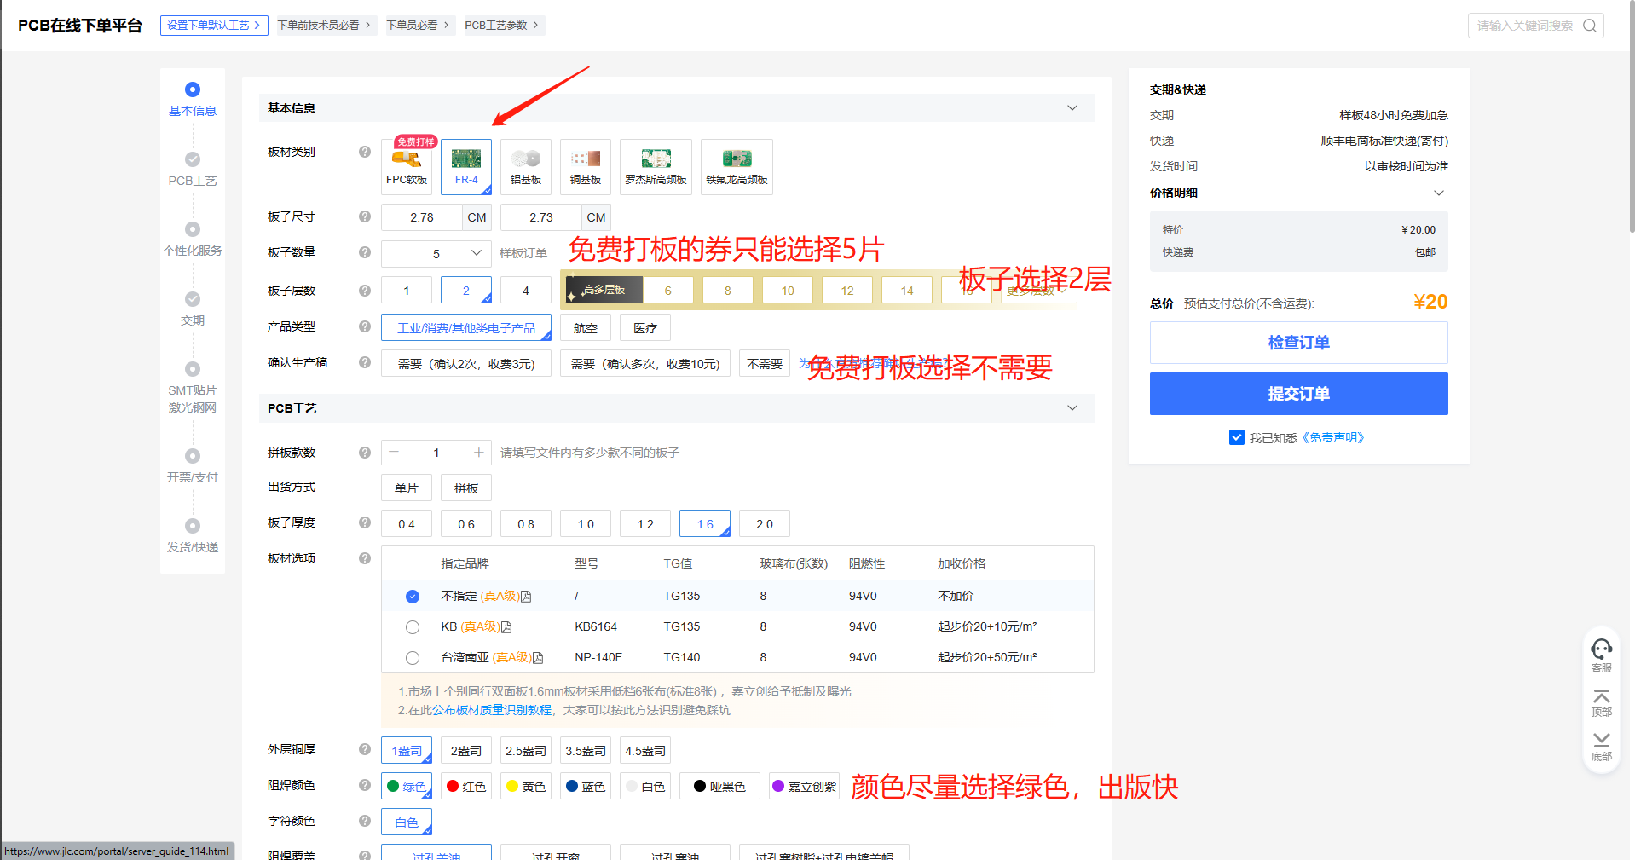Choose the 红色 solder mask color

466,786
